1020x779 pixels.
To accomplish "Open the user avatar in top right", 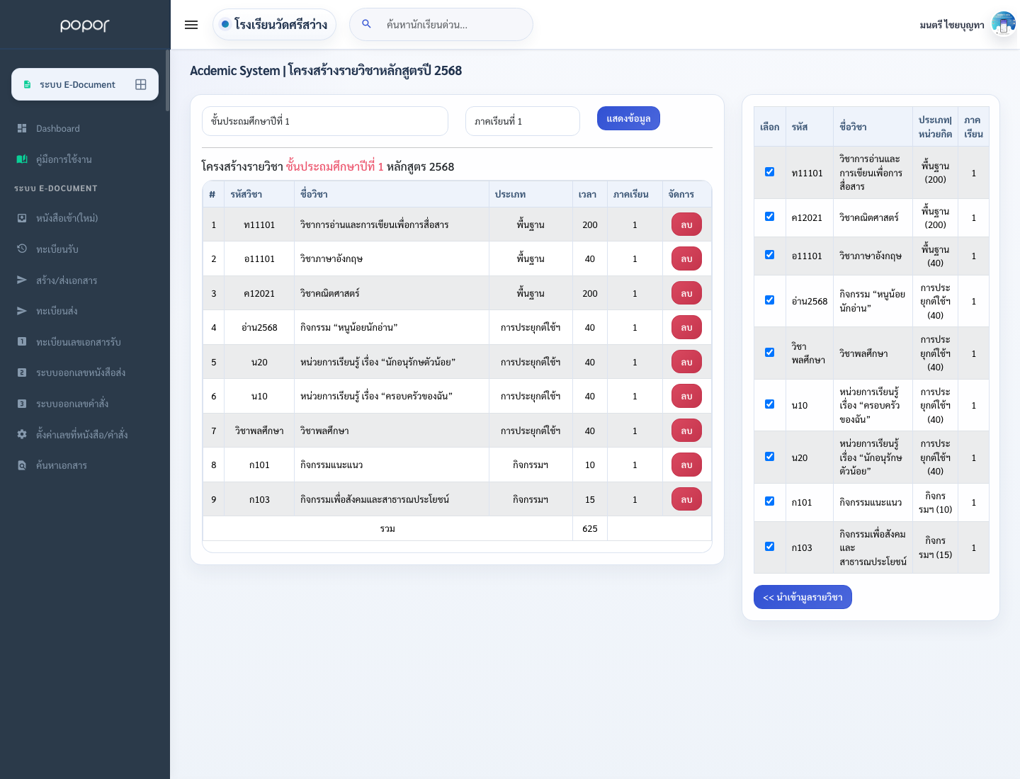I will coord(1003,24).
